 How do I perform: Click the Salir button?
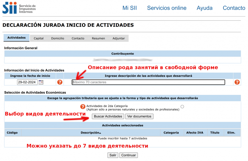point(113,155)
